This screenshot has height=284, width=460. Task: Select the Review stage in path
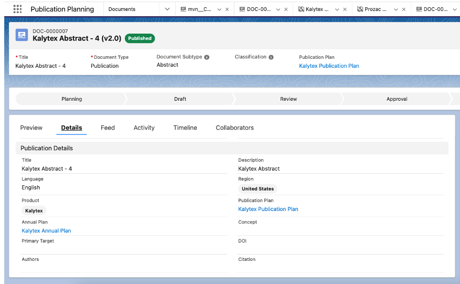(x=288, y=99)
